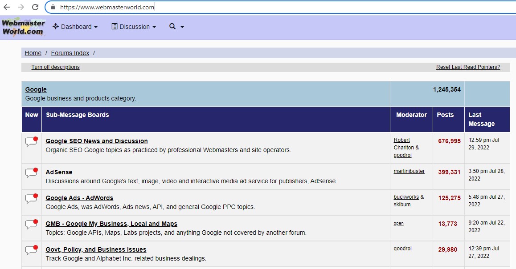The width and height of the screenshot is (516, 269).
Task: Click the Organic SEO Google topics description
Action: pyautogui.click(x=168, y=150)
